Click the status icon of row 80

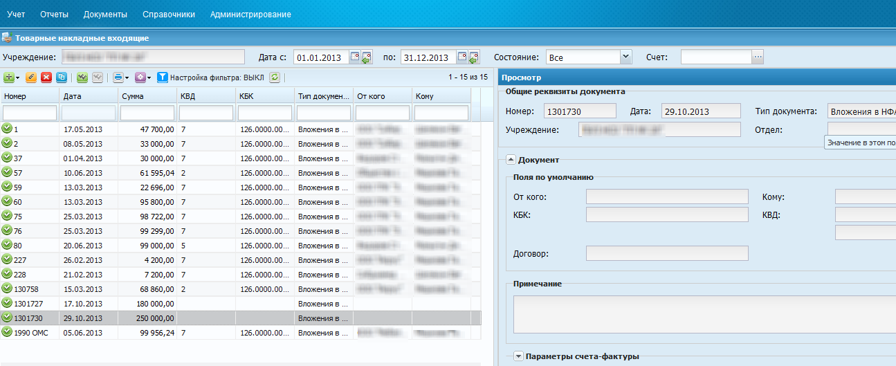point(7,245)
